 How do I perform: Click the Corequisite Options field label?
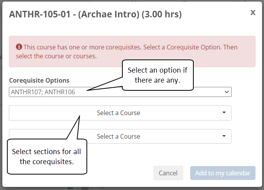pos(39,80)
